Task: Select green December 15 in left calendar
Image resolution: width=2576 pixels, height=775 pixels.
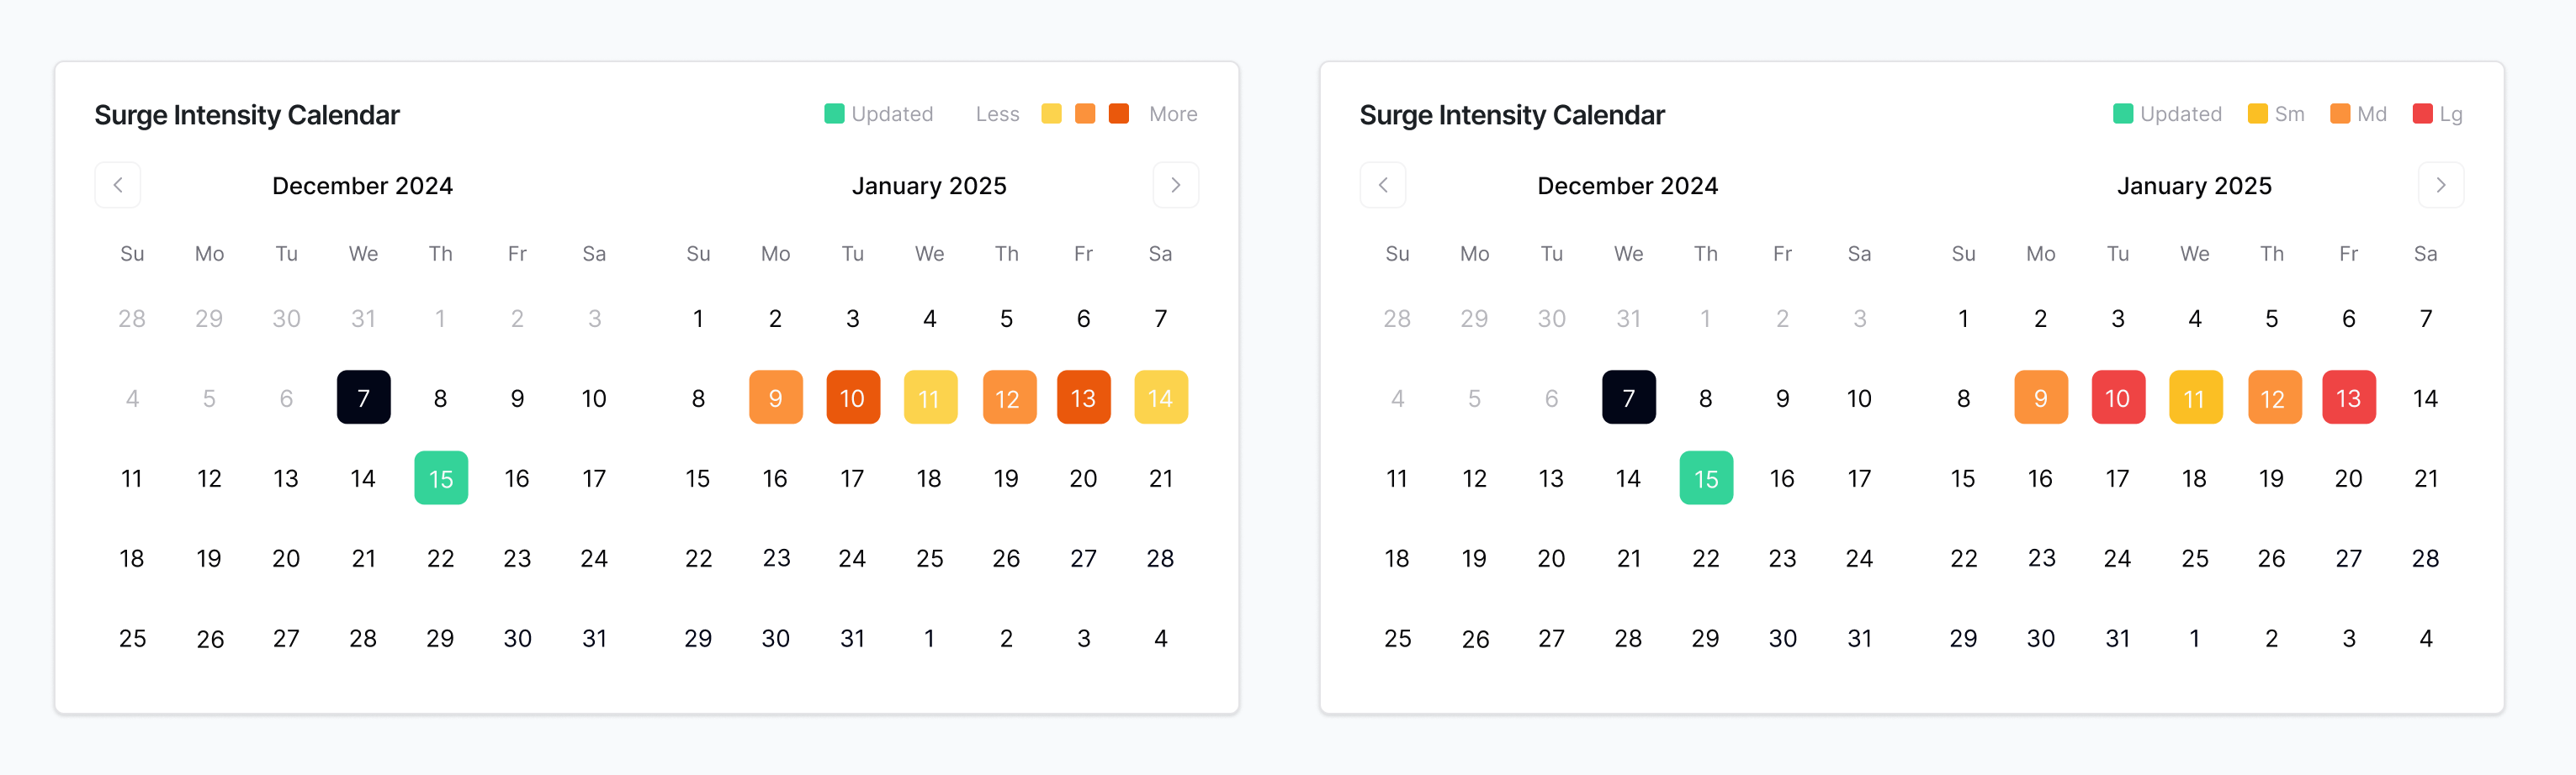Action: tap(441, 477)
